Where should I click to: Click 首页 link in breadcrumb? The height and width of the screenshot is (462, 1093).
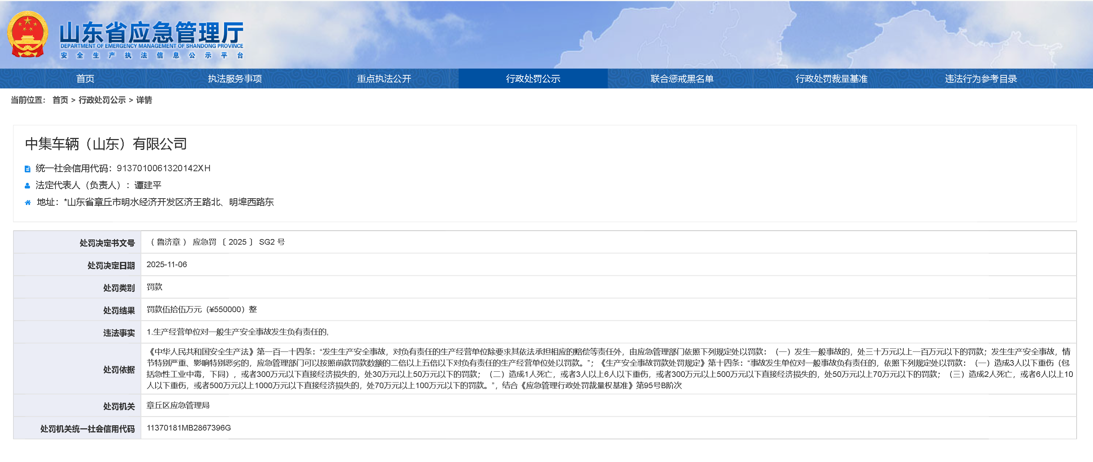(x=60, y=100)
